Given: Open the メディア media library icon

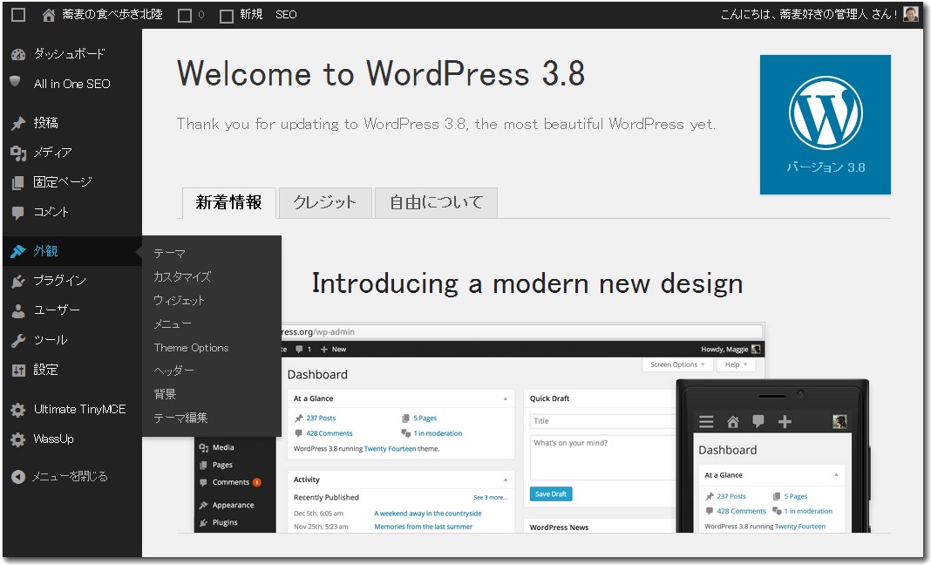Looking at the screenshot, I should [19, 152].
